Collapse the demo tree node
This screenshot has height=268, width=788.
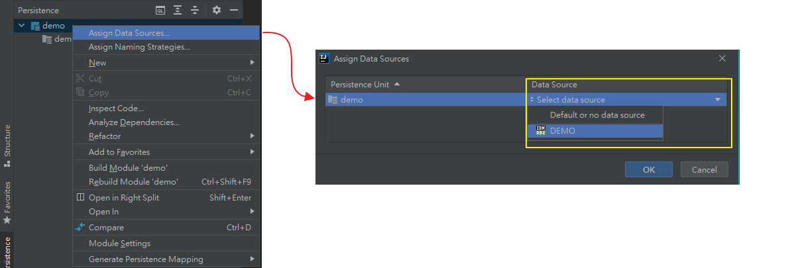pyautogui.click(x=22, y=26)
